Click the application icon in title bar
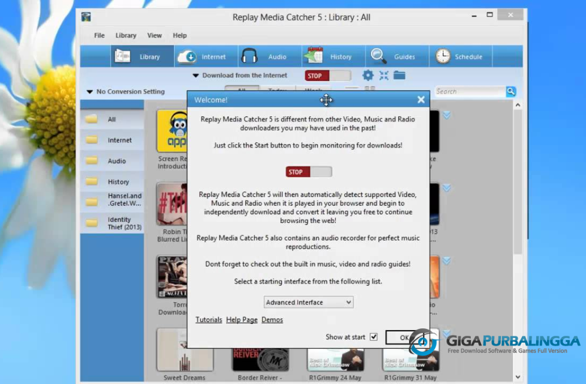The image size is (586, 384). coord(86,17)
